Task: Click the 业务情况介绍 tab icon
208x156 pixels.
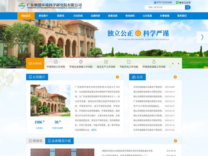Action: pyautogui.click(x=49, y=141)
